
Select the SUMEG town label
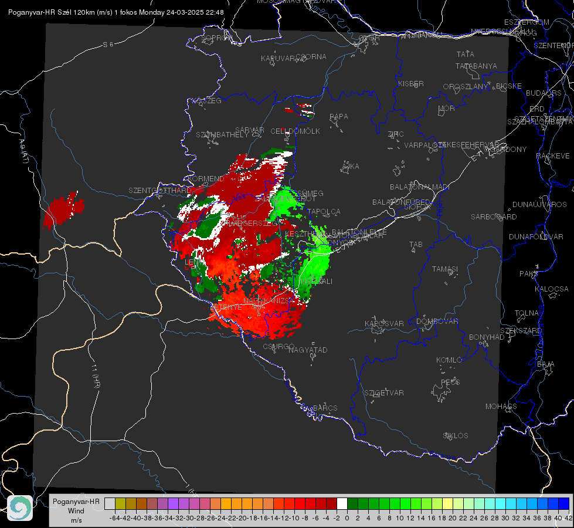pos(311,193)
